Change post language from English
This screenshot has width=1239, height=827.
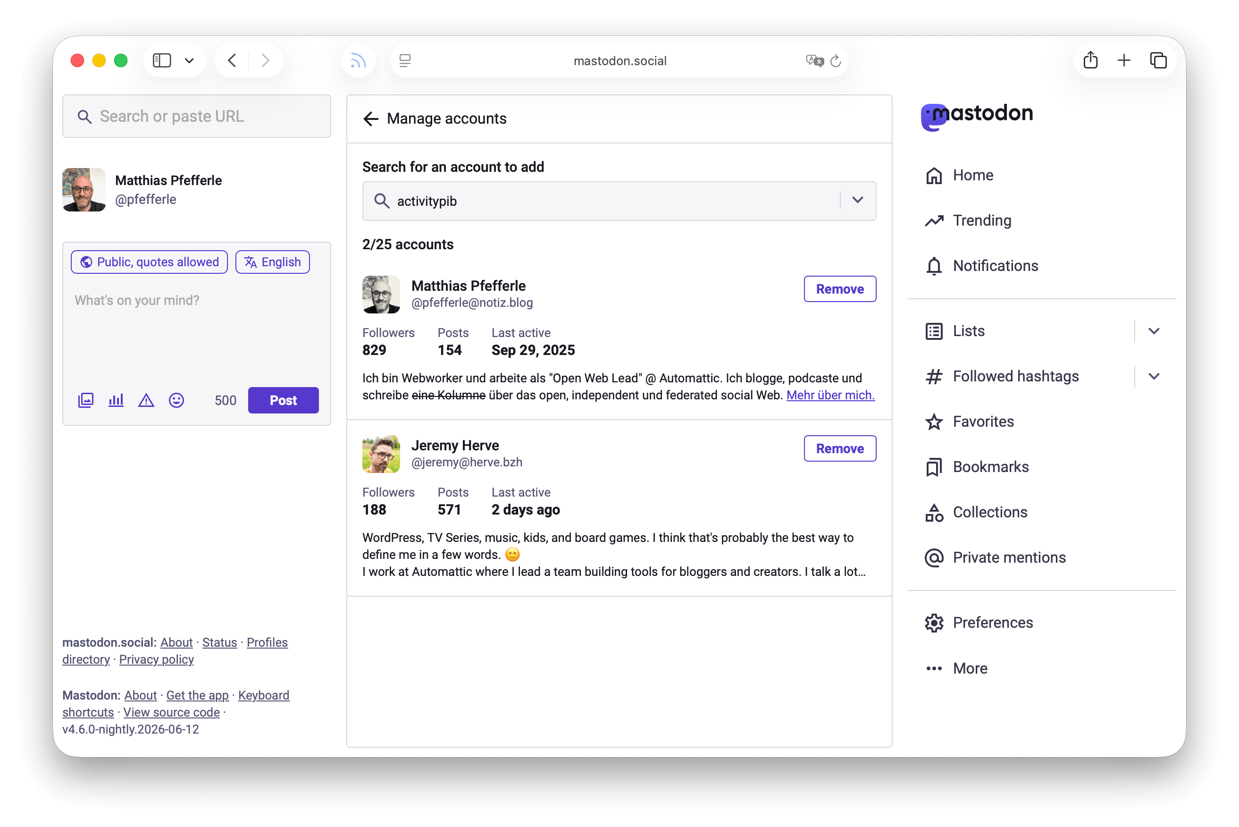point(273,262)
